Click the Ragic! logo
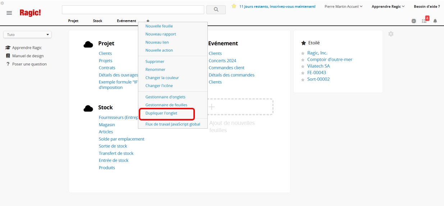Viewport: 444px width, 206px height. [30, 13]
